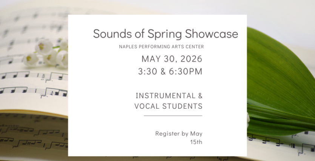Select 'Naples Performing Arts Center' venue text
The height and width of the screenshot is (161, 315).
coord(161,47)
